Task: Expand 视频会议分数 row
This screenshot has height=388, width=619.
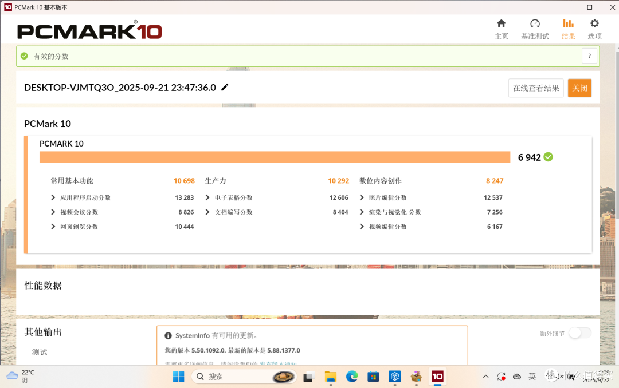Action: coord(53,212)
